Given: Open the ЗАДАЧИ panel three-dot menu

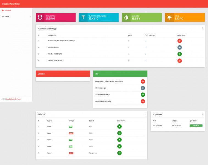Looking at the screenshot, I should [x=145, y=114].
